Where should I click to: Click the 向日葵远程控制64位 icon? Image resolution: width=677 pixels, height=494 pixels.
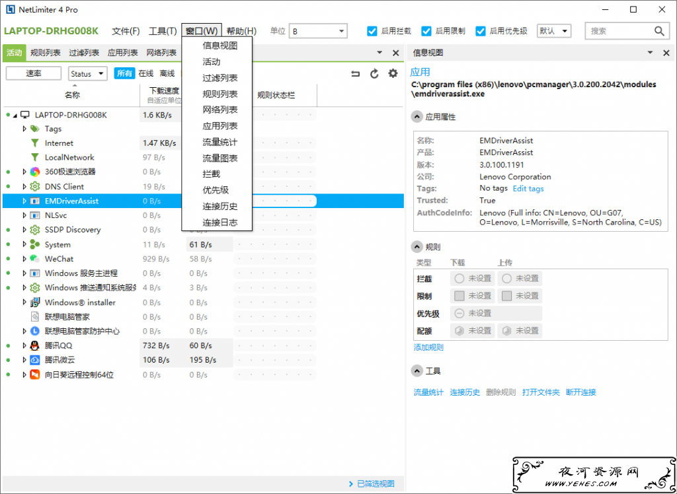pos(35,374)
